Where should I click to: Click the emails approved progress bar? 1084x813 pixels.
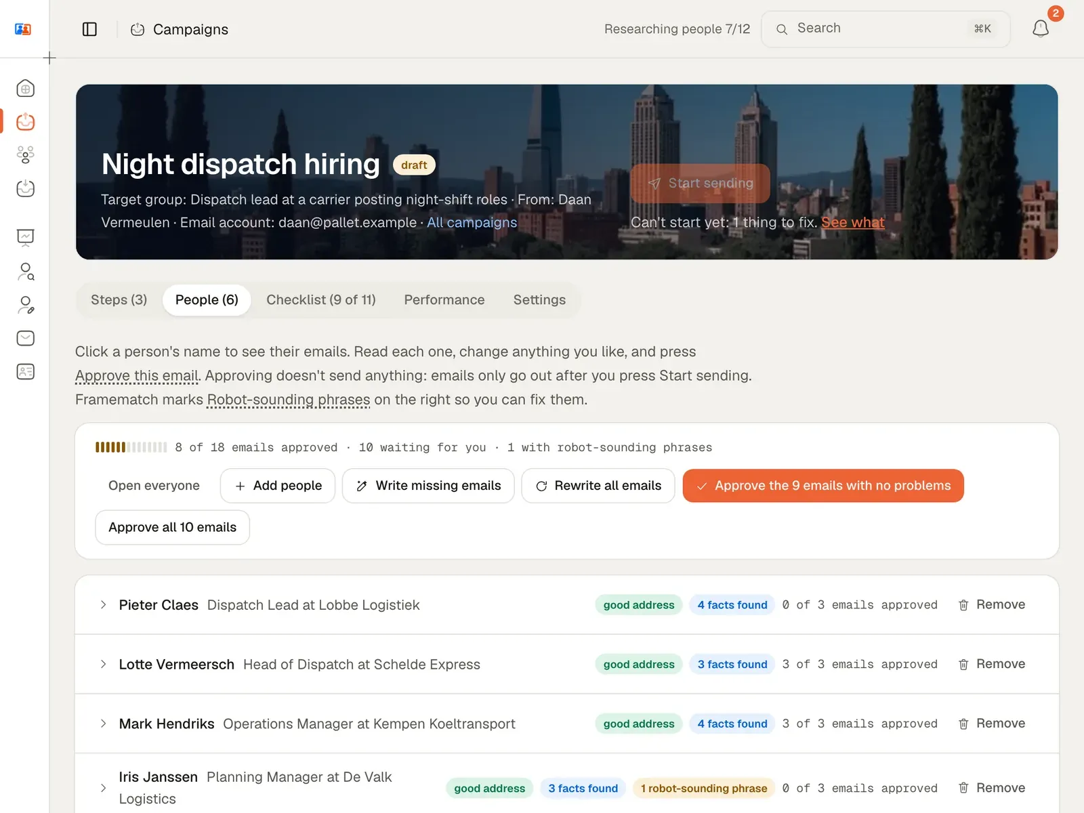(131, 447)
